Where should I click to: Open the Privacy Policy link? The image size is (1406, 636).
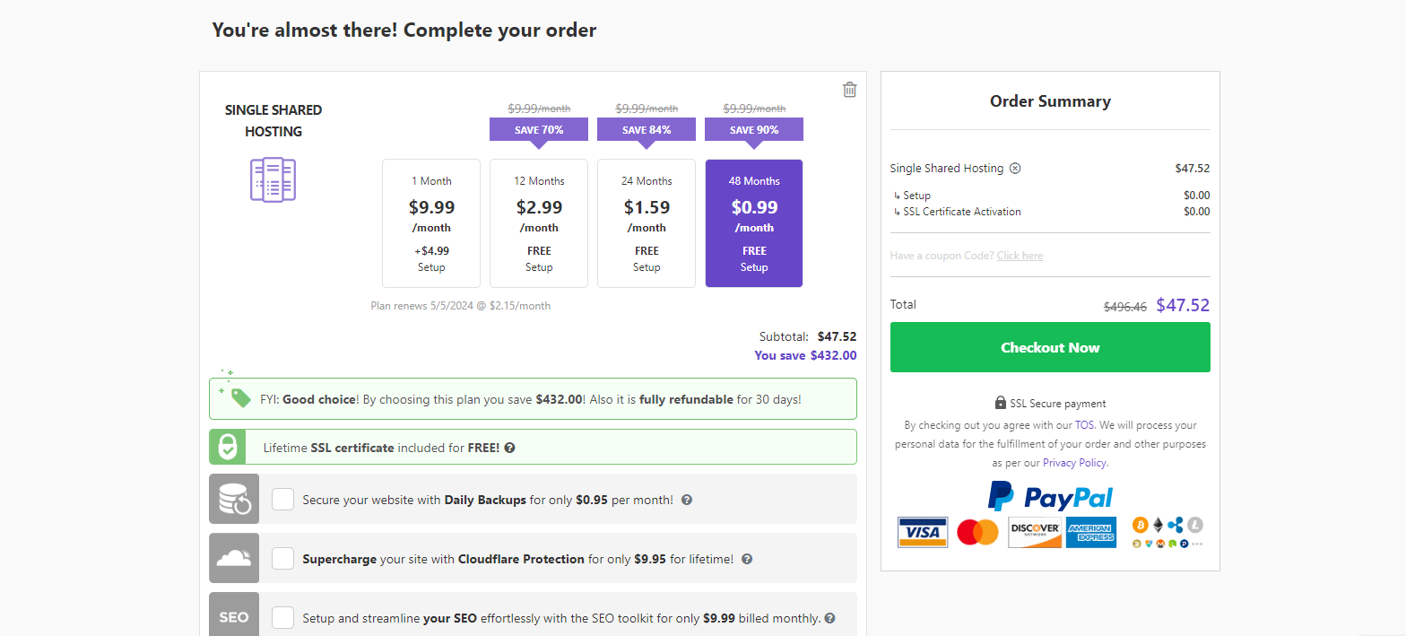[1074, 463]
